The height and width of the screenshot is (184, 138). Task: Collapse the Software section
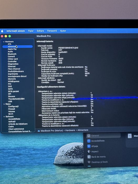point(4,117)
